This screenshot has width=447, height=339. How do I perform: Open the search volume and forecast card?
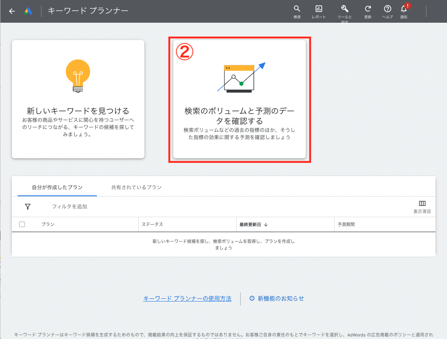pos(240,99)
